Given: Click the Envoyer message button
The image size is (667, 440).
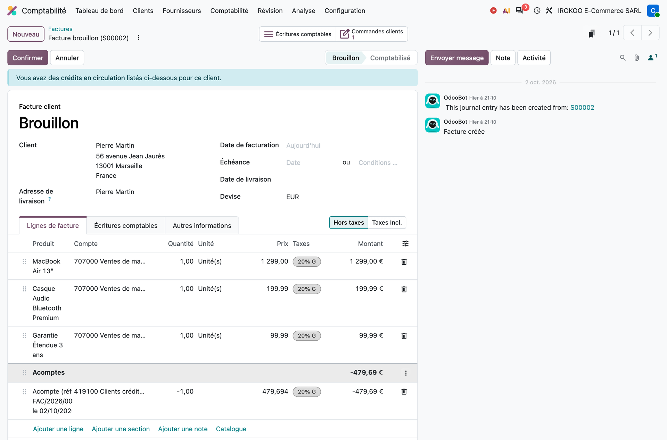Looking at the screenshot, I should pyautogui.click(x=457, y=58).
